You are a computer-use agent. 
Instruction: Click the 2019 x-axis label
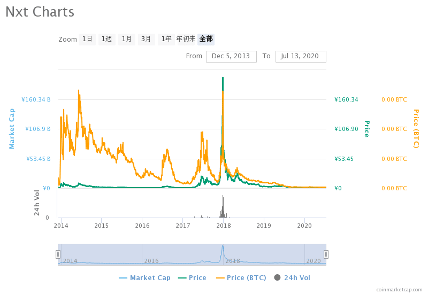pyautogui.click(x=264, y=226)
